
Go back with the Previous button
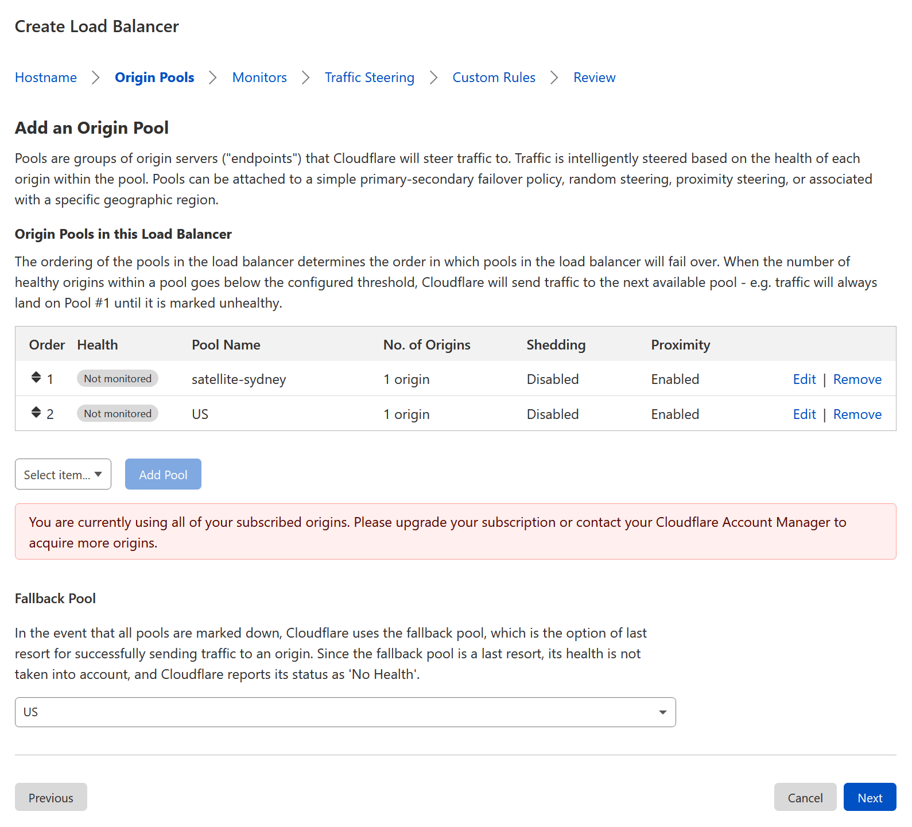[51, 798]
